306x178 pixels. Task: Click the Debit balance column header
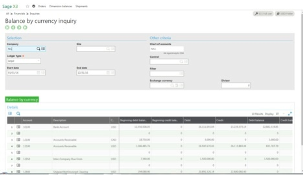click(263, 120)
